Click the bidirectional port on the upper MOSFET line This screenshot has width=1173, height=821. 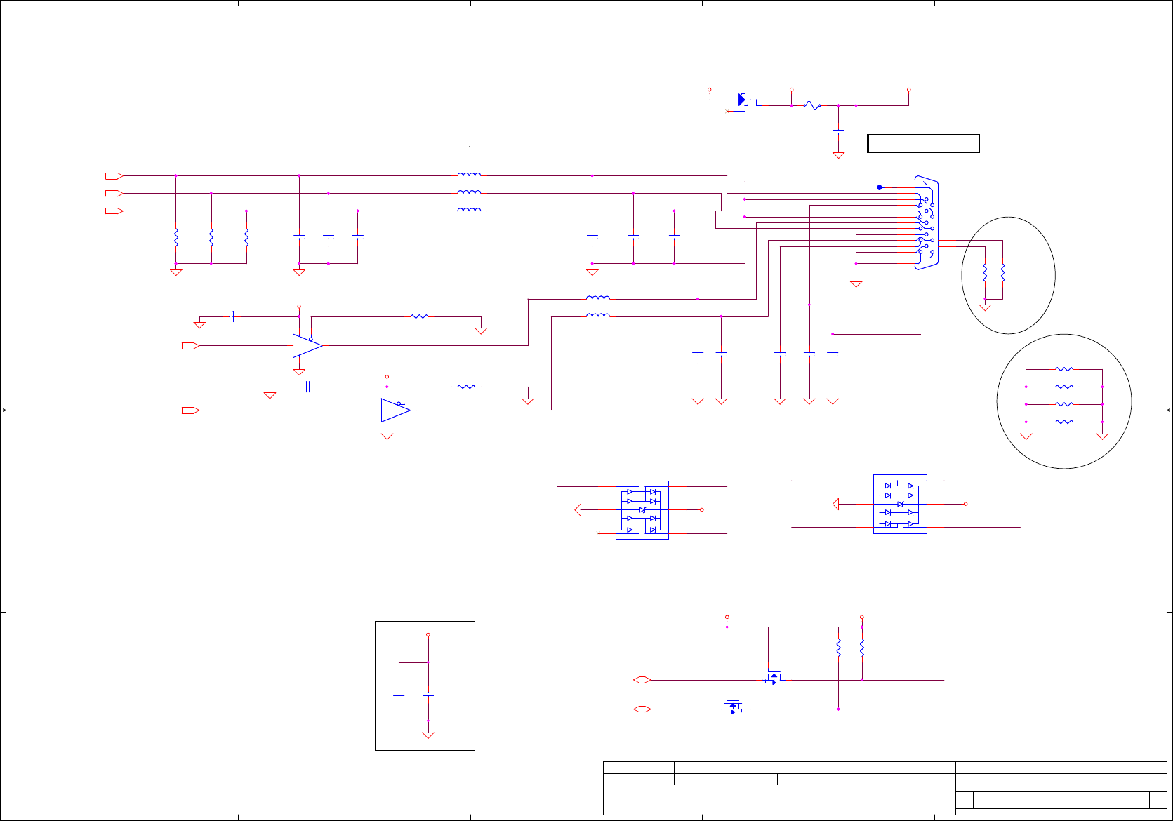(642, 680)
